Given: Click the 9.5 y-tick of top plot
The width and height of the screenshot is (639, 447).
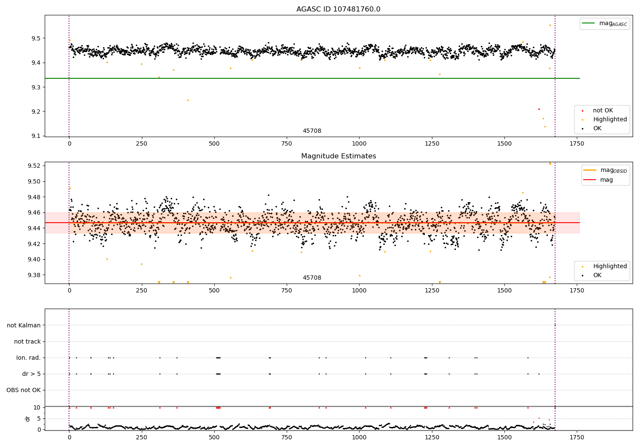Looking at the screenshot, I should [x=35, y=38].
